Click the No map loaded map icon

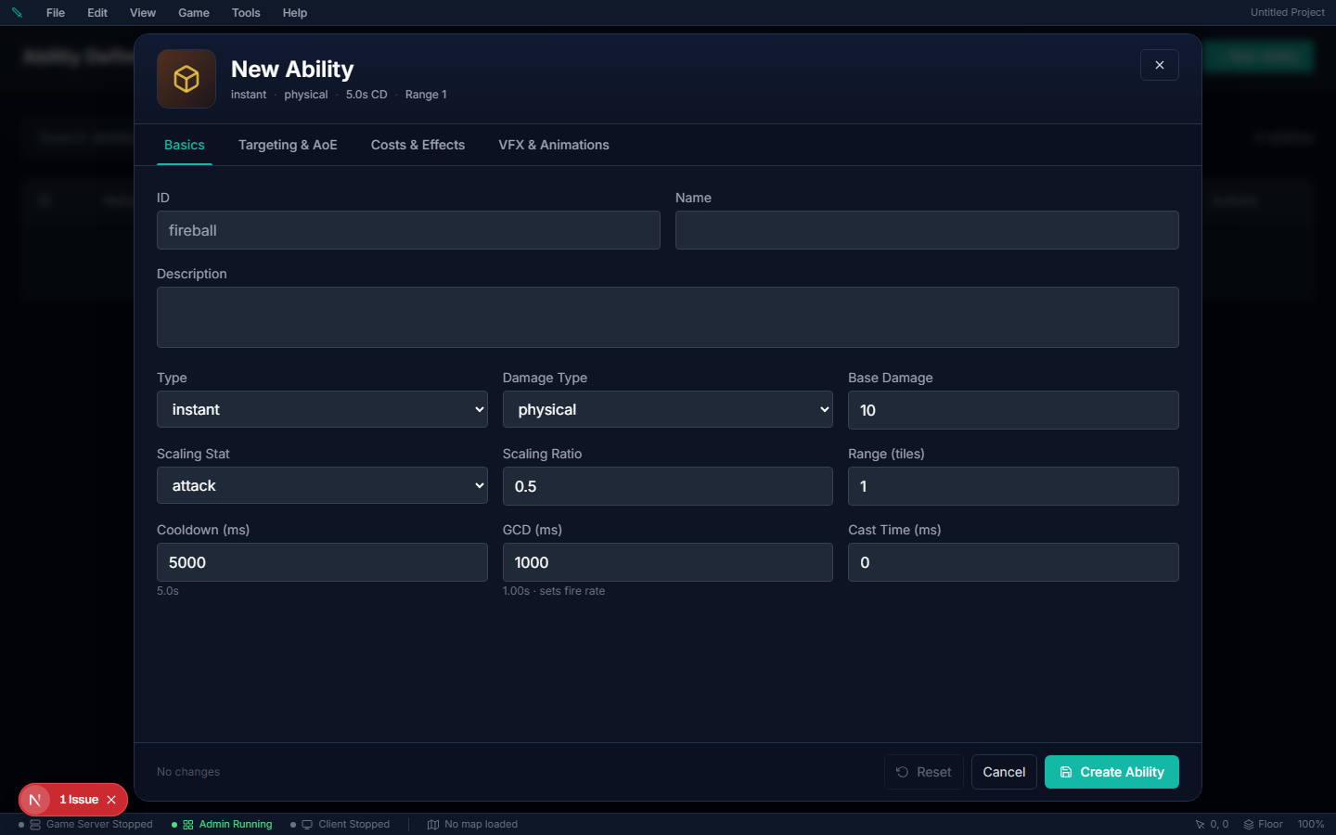[x=433, y=824]
